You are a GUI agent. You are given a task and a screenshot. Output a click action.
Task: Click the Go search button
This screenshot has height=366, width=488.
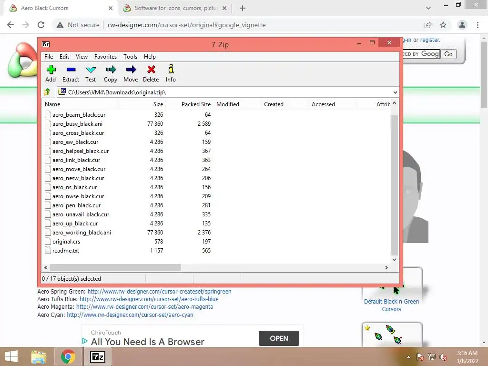[x=448, y=54]
